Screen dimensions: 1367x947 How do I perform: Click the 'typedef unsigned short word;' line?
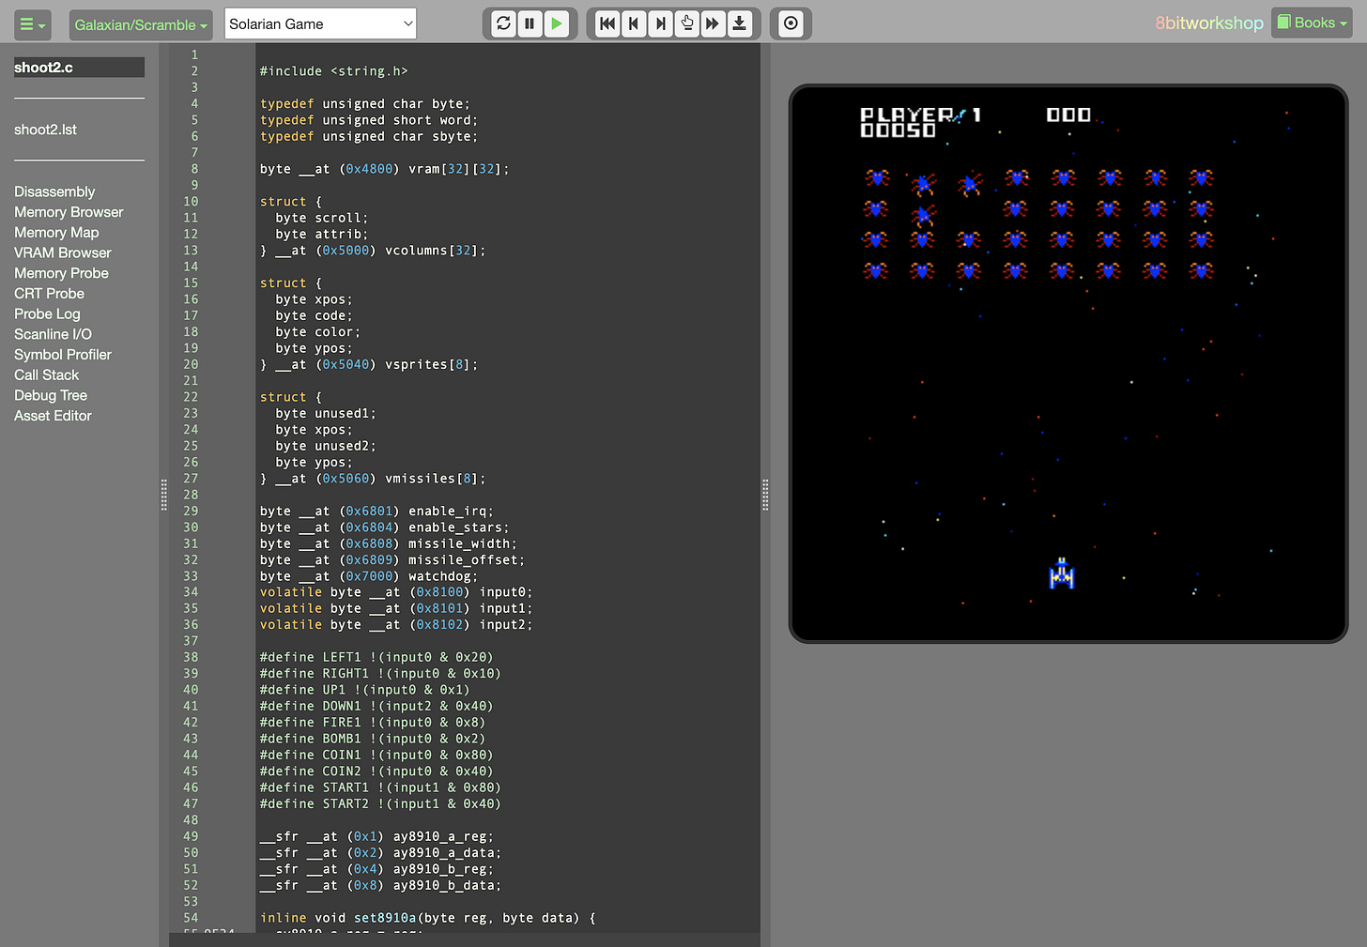tap(369, 120)
